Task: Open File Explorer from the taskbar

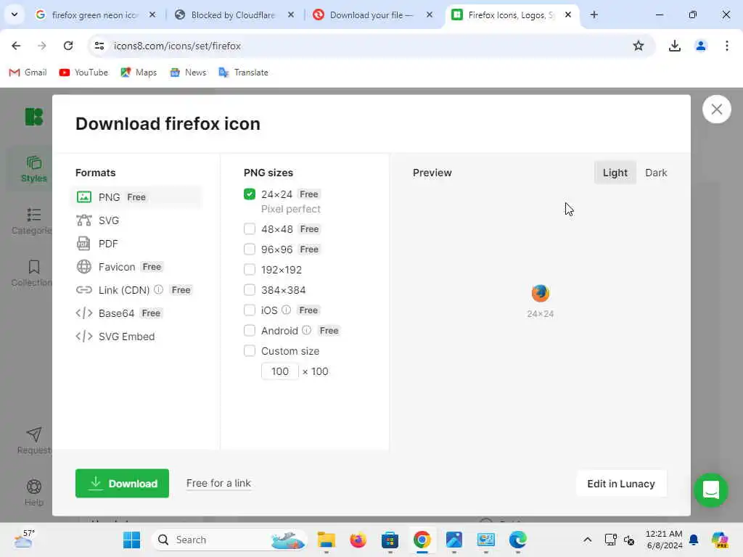Action: [x=326, y=540]
